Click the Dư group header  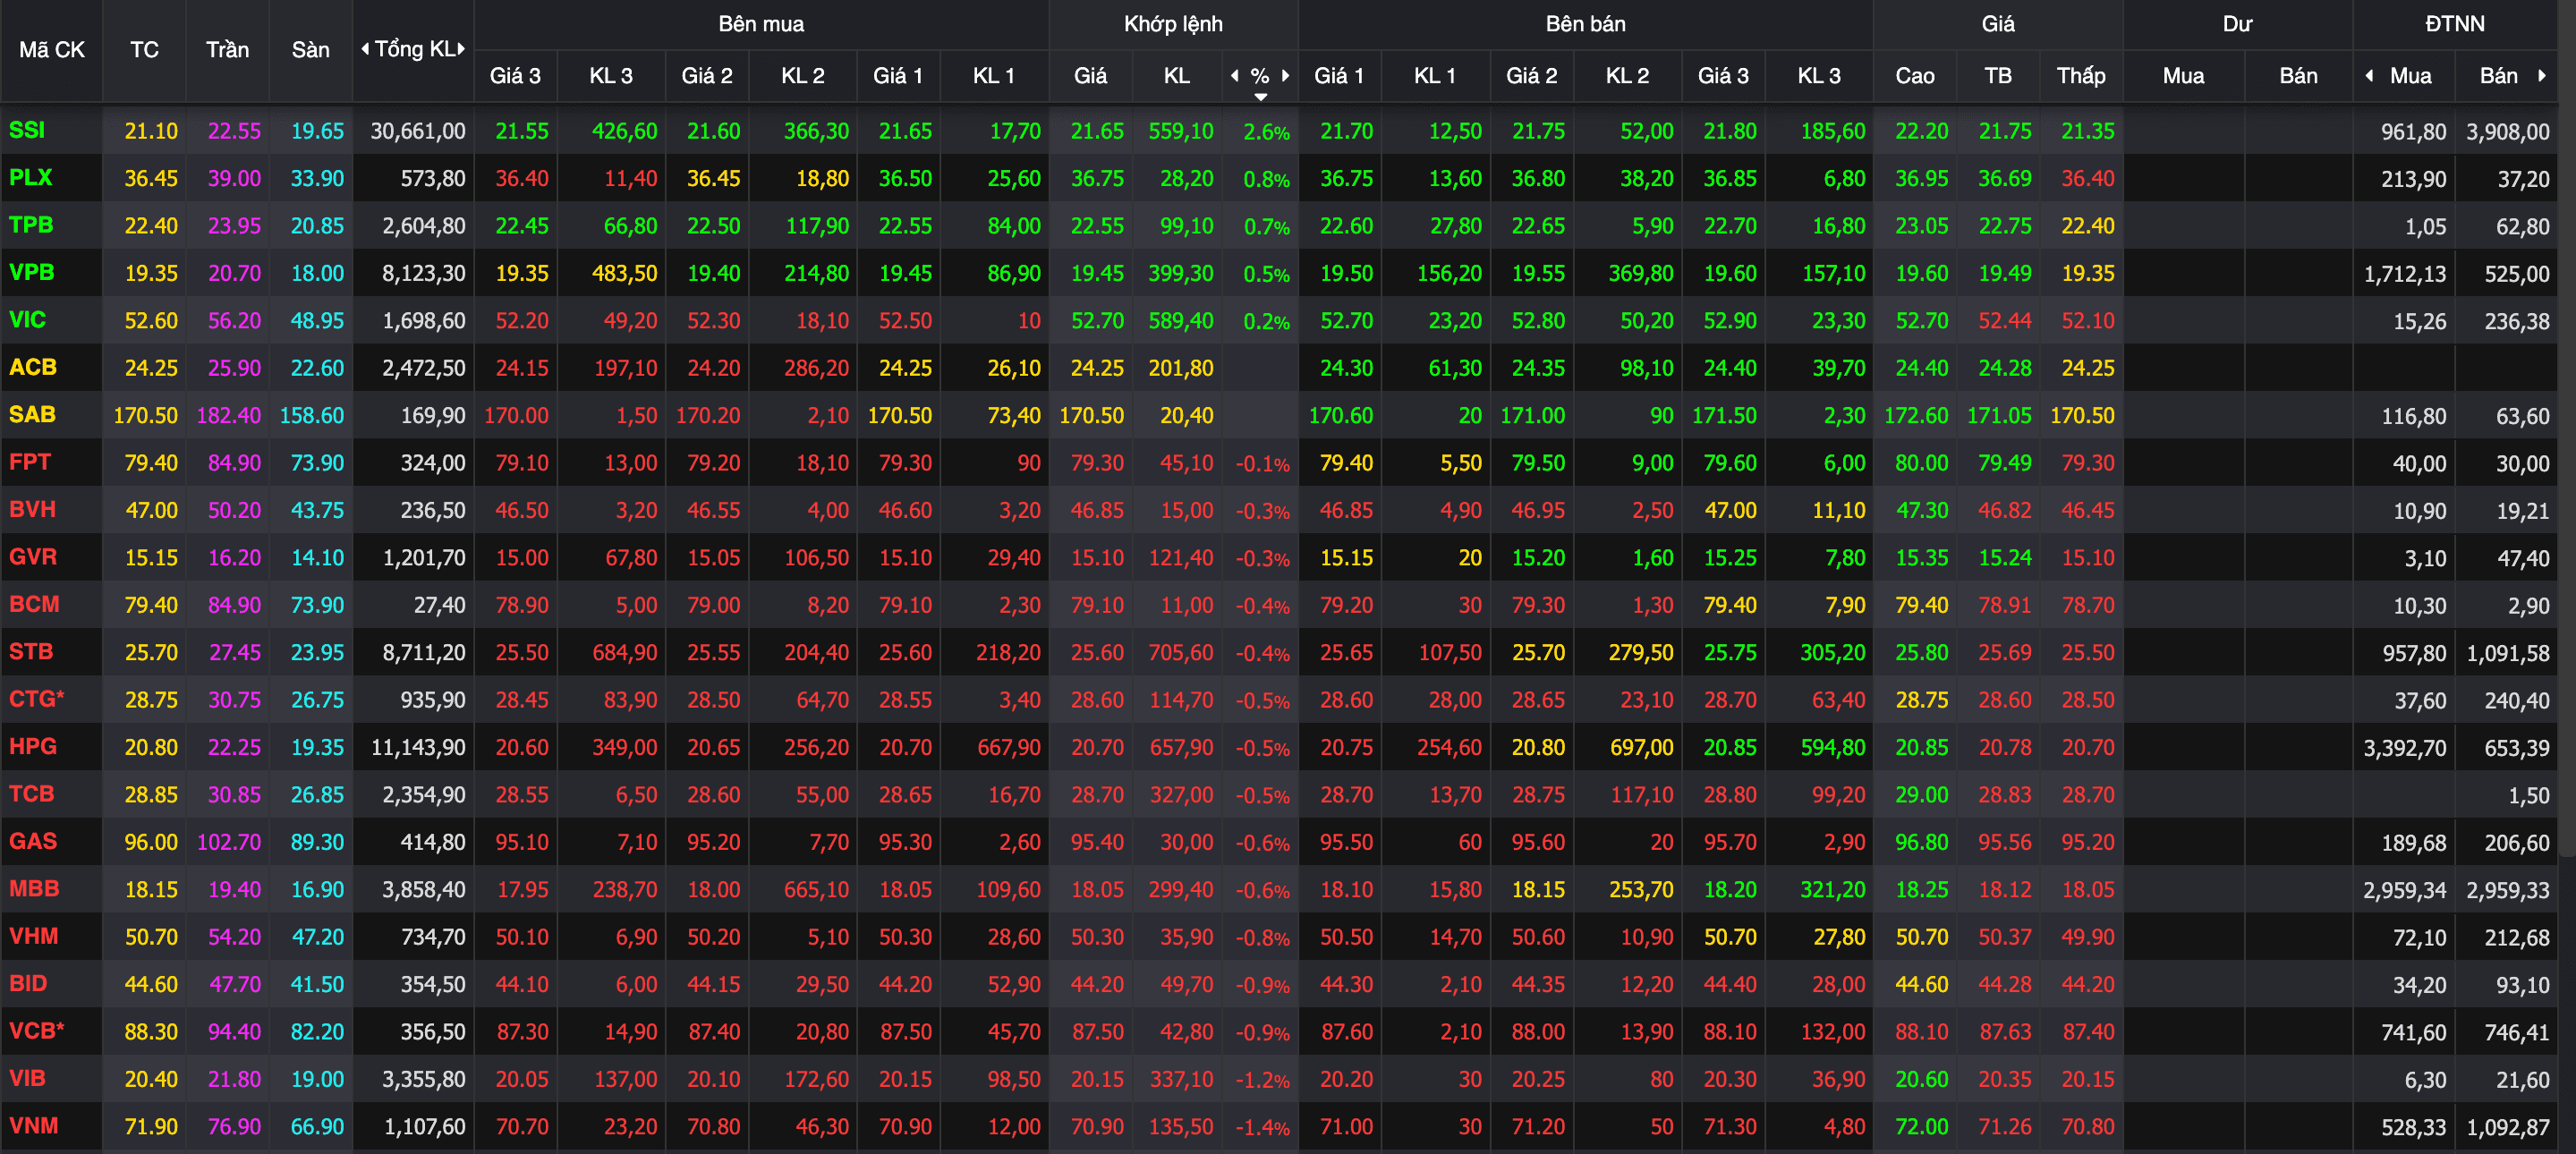coord(2238,24)
